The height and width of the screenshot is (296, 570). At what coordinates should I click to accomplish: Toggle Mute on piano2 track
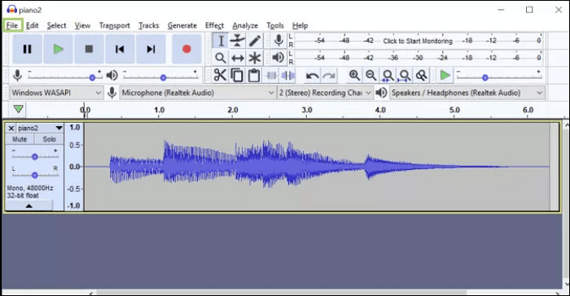click(20, 139)
